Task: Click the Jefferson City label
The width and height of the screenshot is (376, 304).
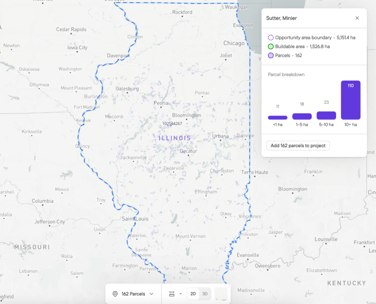Action: tap(50, 222)
